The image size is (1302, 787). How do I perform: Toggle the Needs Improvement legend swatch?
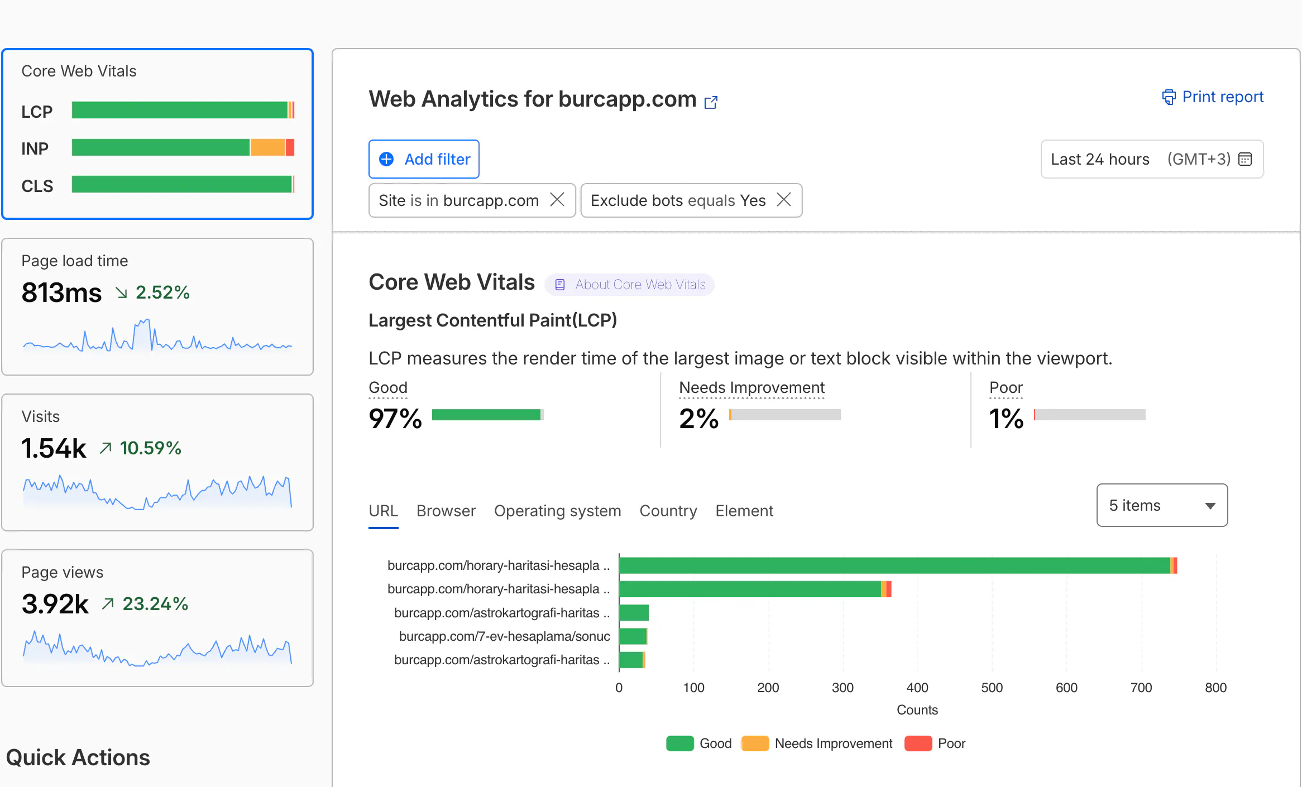[x=755, y=743]
